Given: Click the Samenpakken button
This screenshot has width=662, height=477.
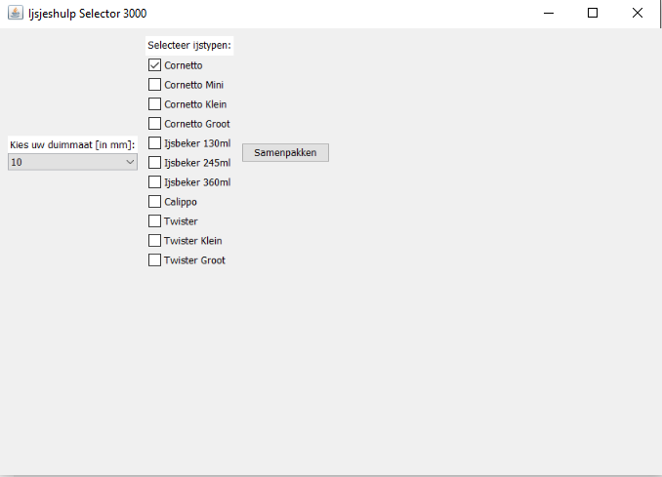Looking at the screenshot, I should point(285,153).
